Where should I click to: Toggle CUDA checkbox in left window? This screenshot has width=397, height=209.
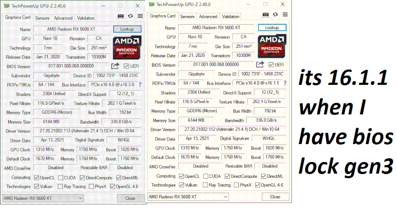coord(61,178)
